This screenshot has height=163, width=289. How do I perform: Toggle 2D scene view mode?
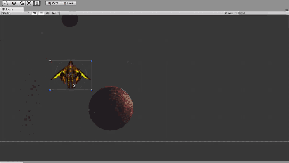34,13
